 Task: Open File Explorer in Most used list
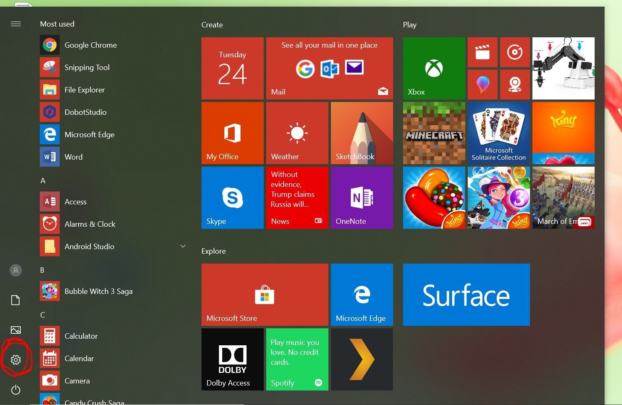(x=112, y=90)
